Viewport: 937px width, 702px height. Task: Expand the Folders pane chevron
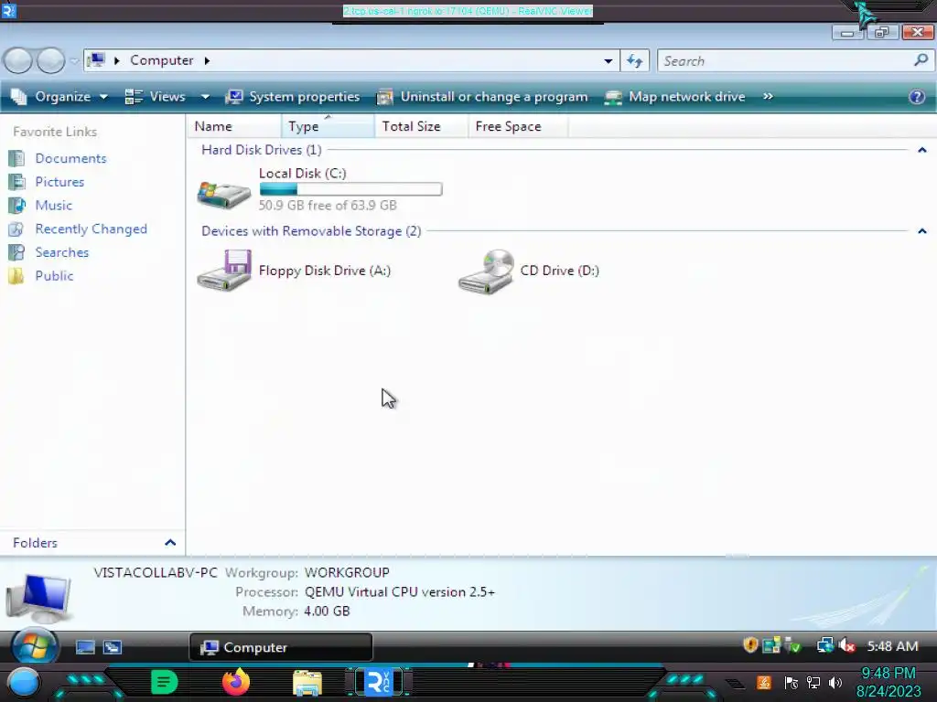click(170, 543)
